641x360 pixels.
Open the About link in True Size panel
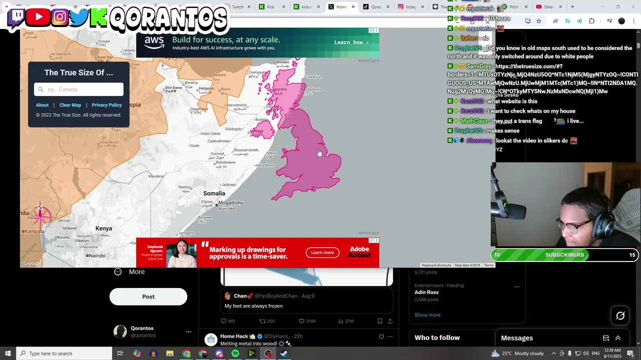click(42, 105)
